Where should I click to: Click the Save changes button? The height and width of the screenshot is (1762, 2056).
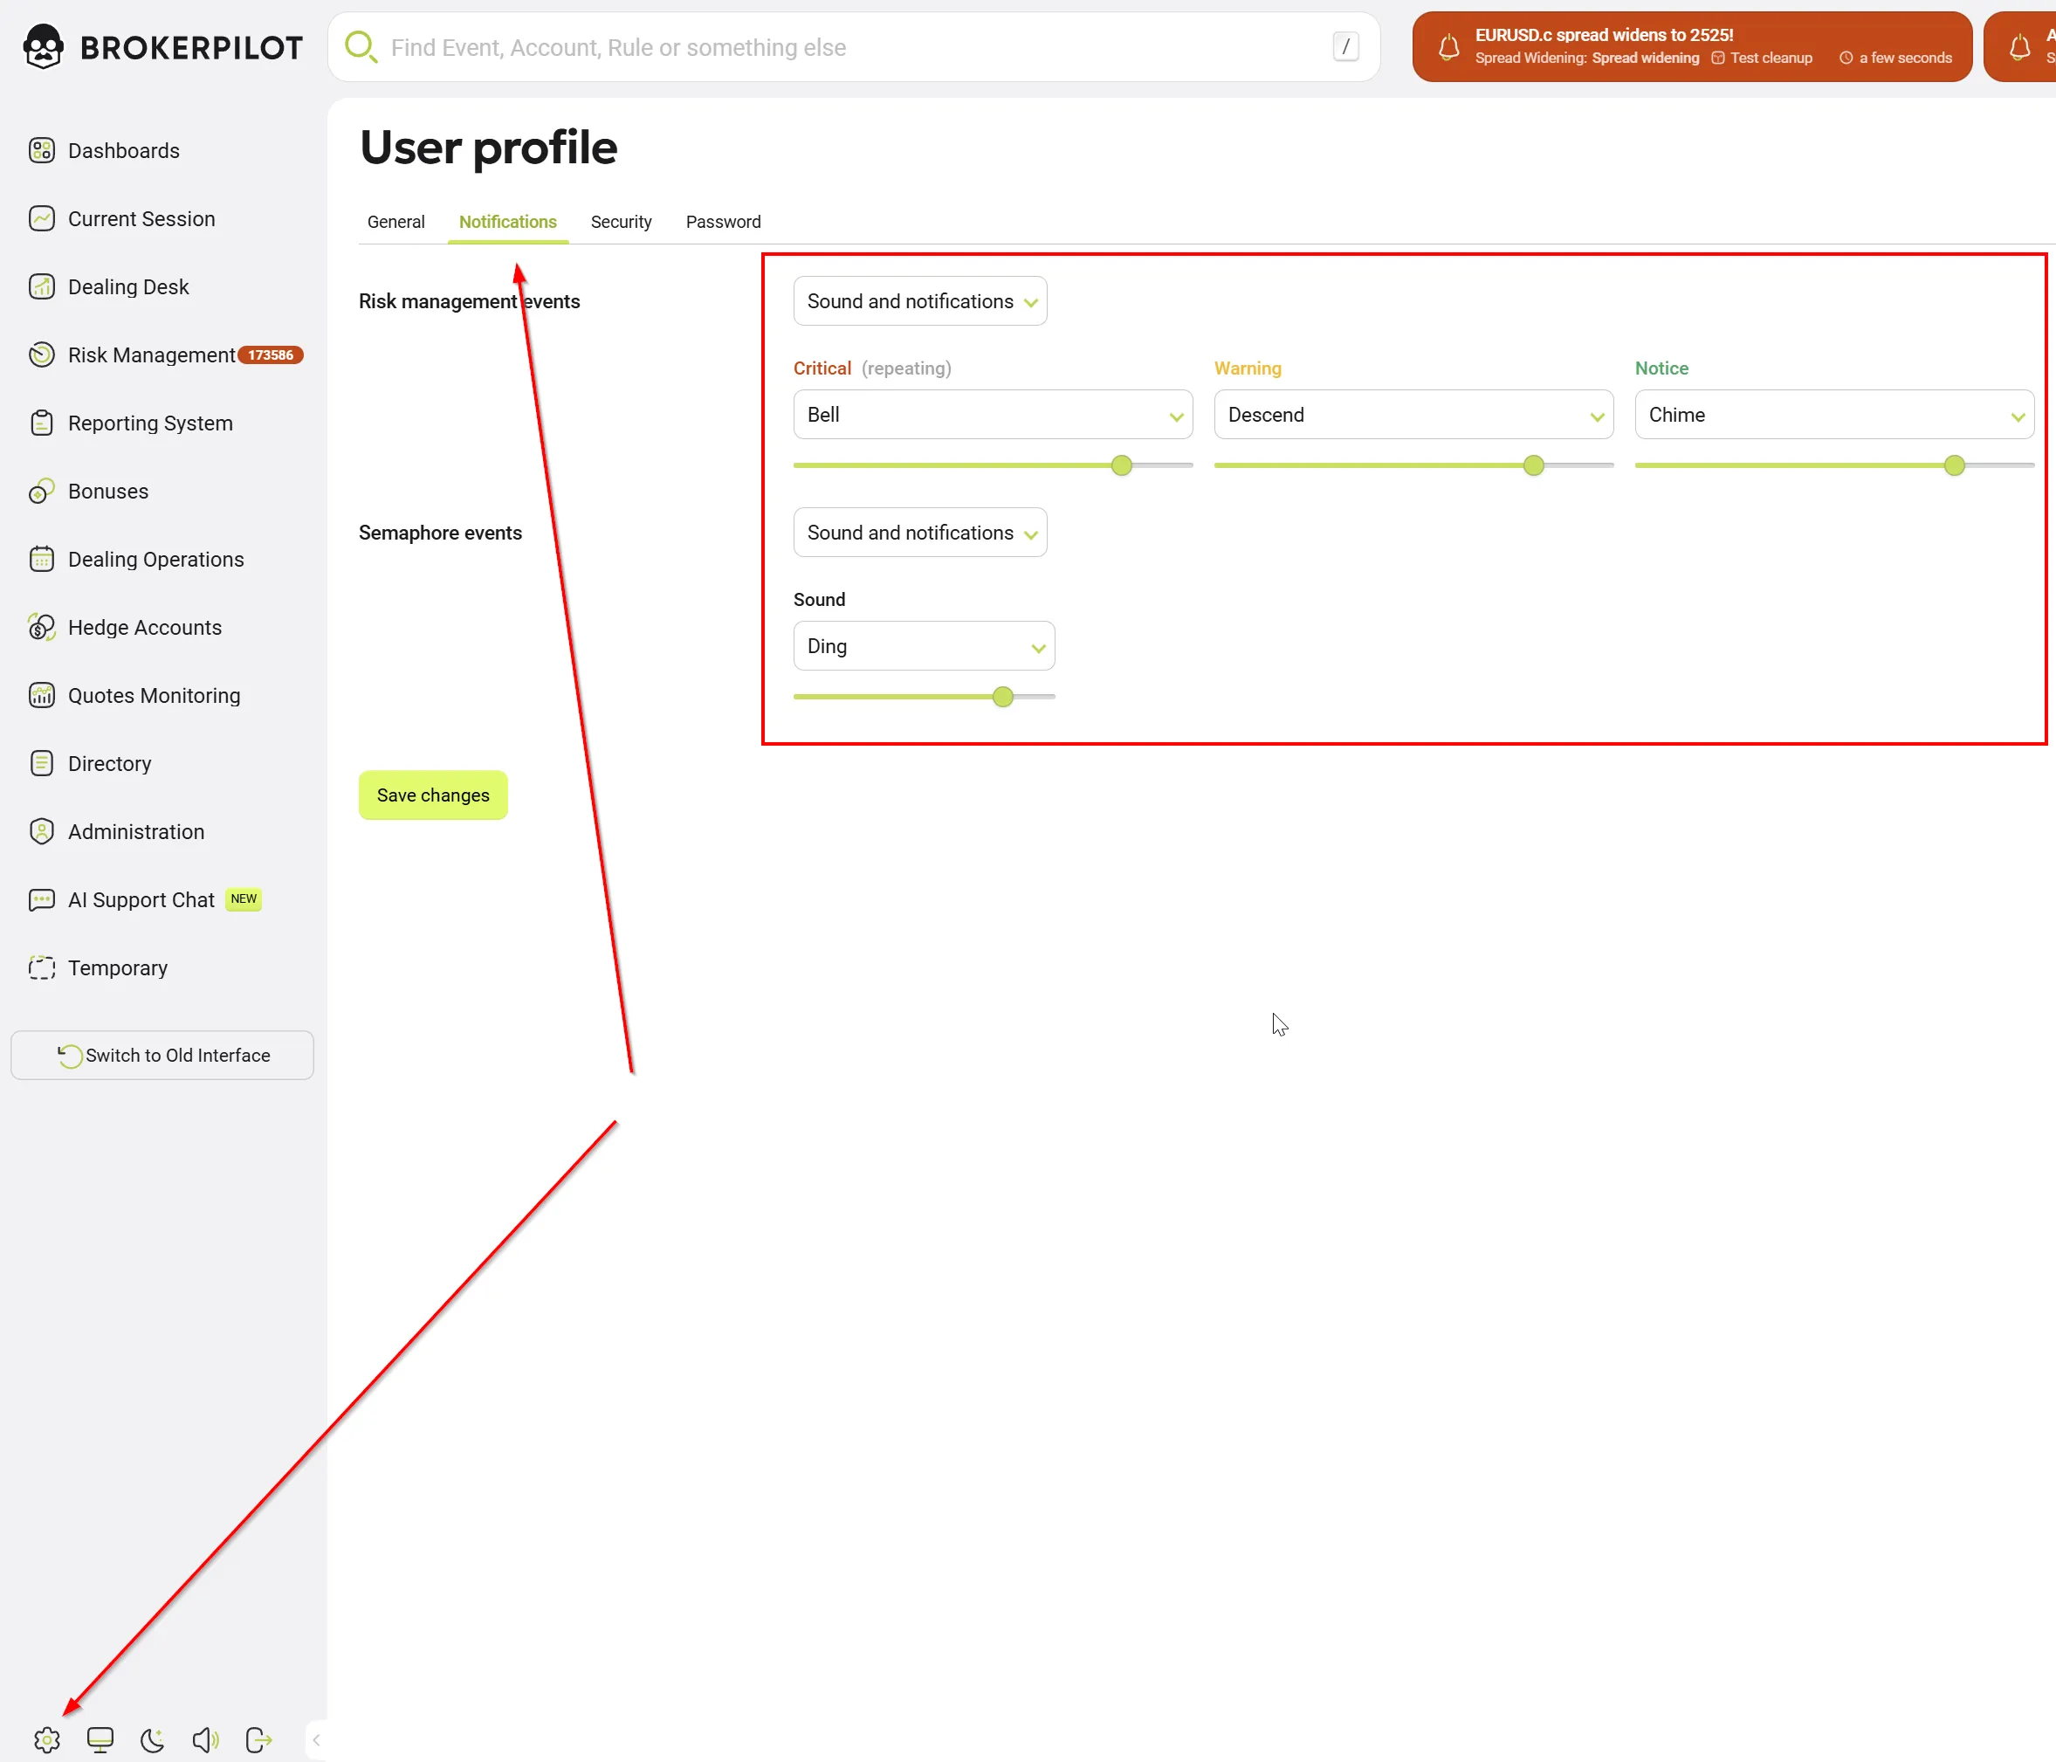pyautogui.click(x=433, y=795)
